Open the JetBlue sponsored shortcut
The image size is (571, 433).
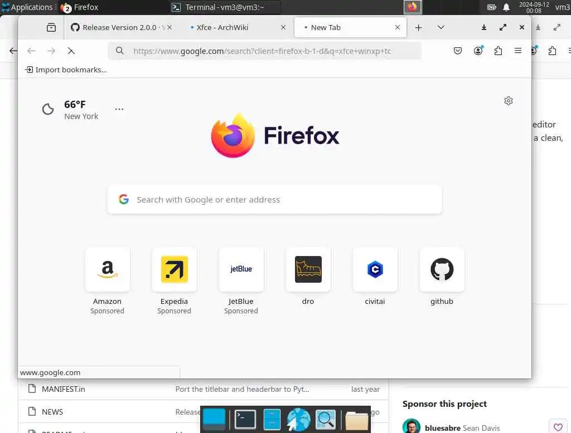[x=241, y=281]
